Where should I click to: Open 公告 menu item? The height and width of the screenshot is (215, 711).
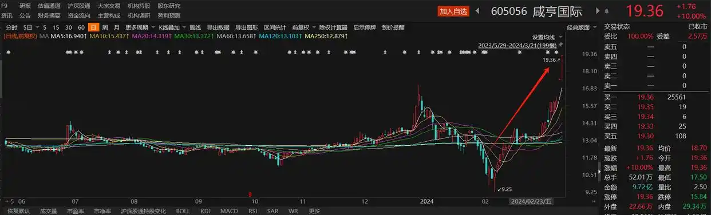click(25, 15)
